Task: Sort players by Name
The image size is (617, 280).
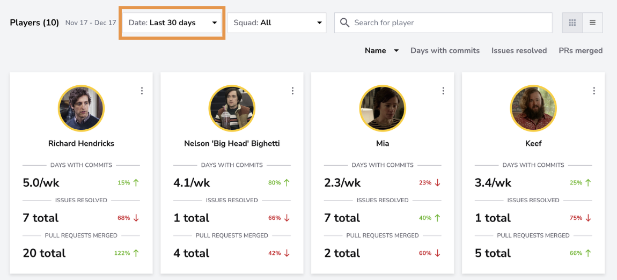Action: click(x=375, y=50)
